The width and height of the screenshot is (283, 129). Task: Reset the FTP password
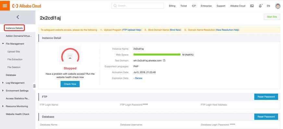click(x=266, y=97)
